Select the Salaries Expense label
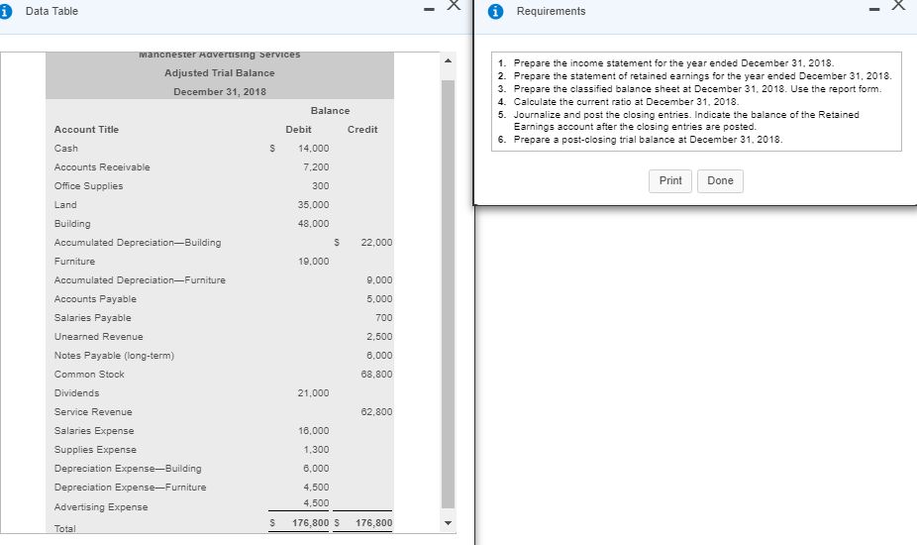The image size is (917, 545). point(94,431)
